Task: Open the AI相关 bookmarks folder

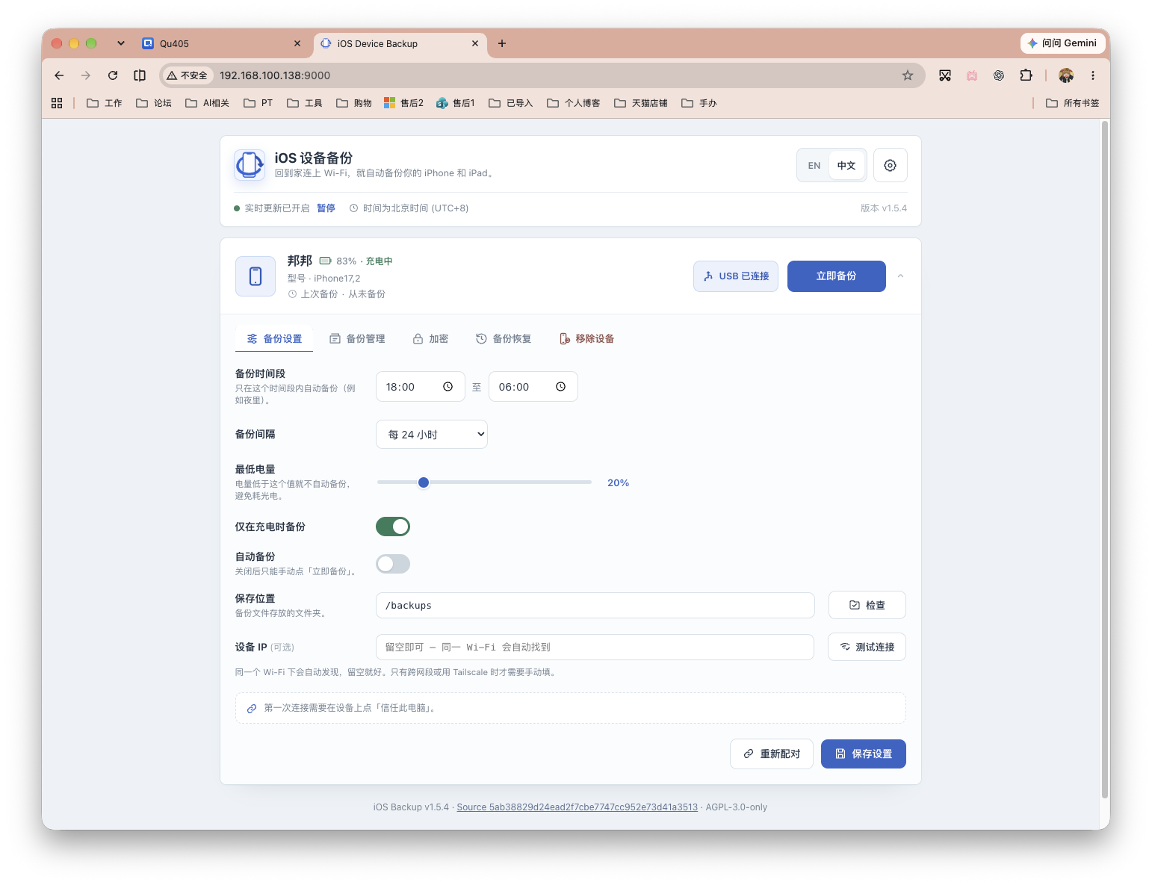Action: point(208,103)
